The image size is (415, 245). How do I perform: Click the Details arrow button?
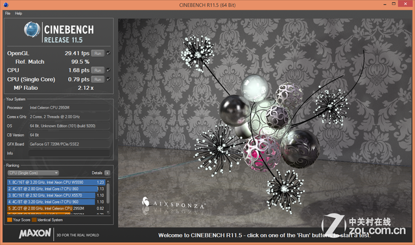coord(107,173)
